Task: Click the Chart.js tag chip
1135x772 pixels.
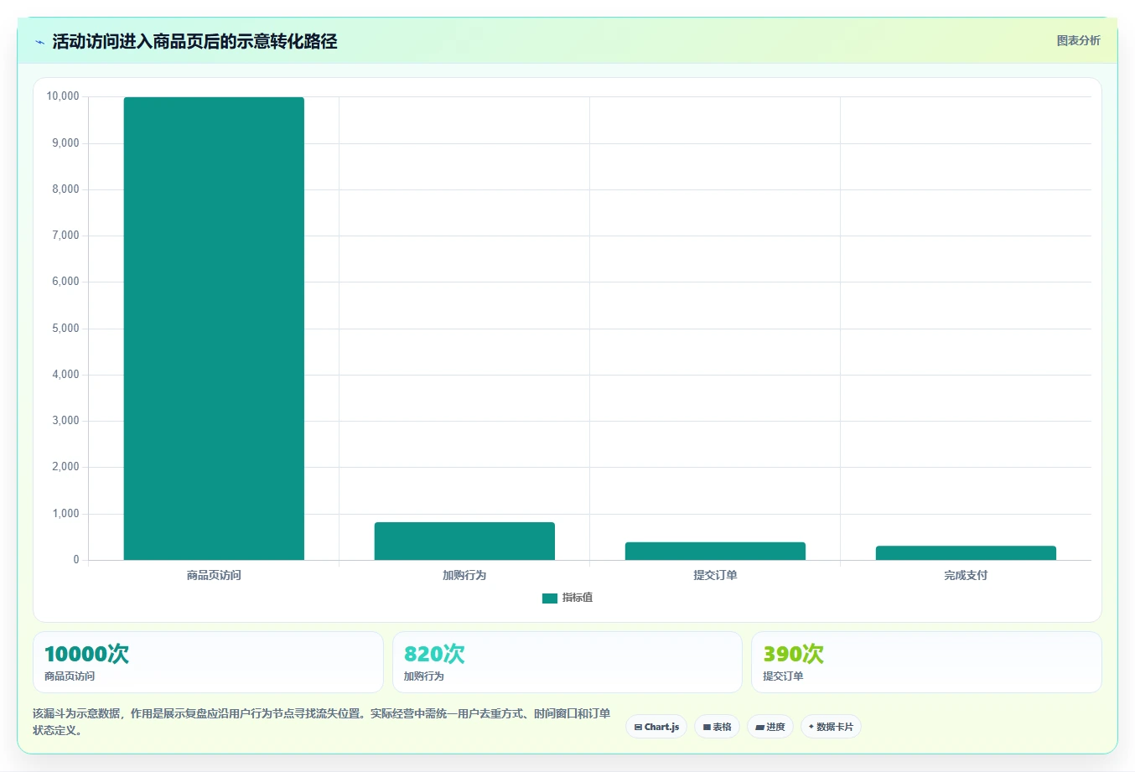Action: (x=656, y=727)
